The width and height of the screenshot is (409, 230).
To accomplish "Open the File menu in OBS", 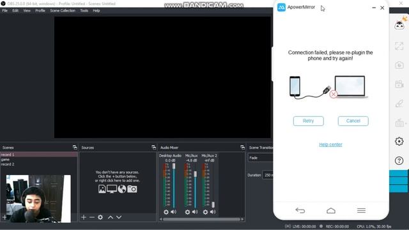I will coord(4,11).
